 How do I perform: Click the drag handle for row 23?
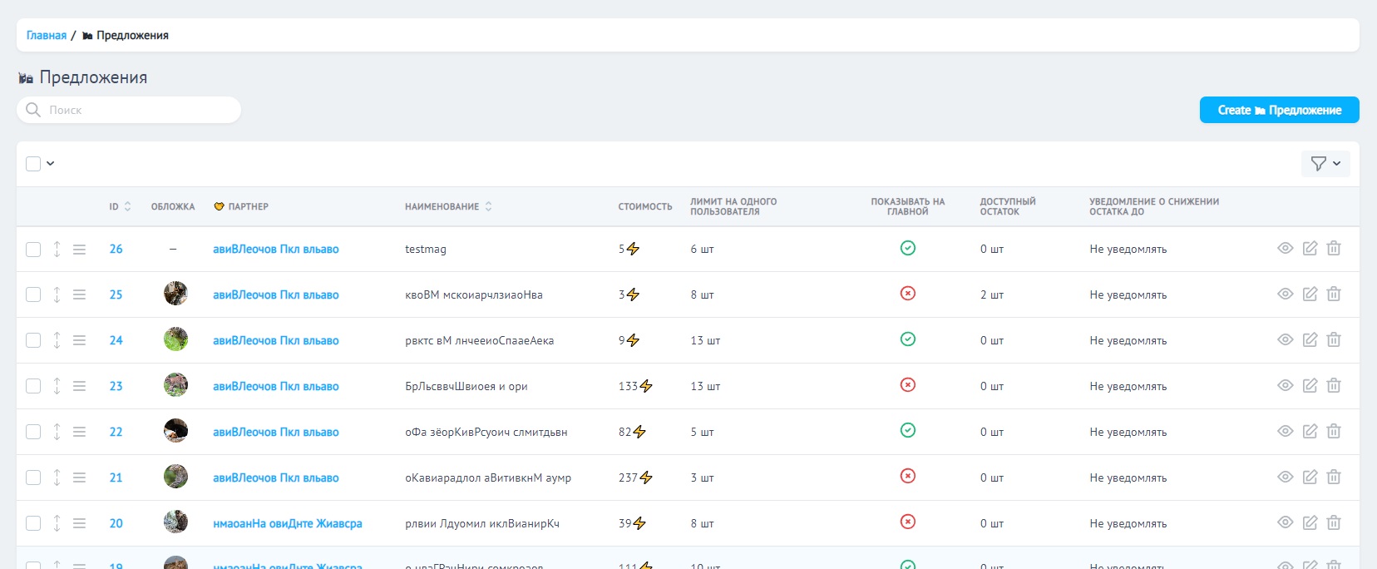(x=79, y=386)
